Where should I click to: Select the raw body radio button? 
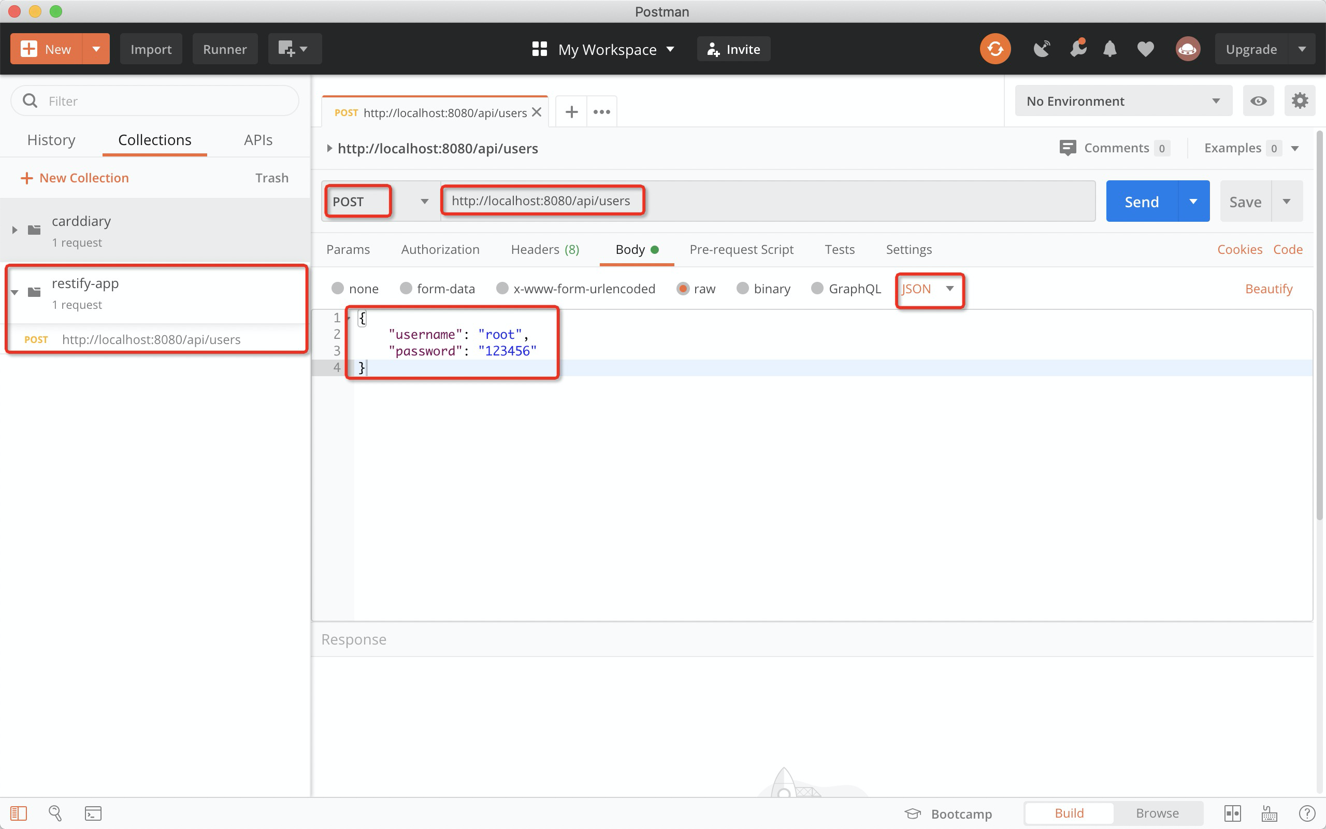tap(682, 289)
